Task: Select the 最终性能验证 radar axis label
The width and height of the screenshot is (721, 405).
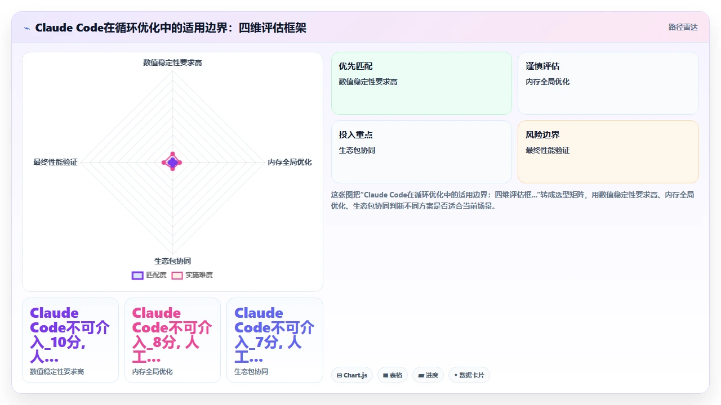Action: 55,162
